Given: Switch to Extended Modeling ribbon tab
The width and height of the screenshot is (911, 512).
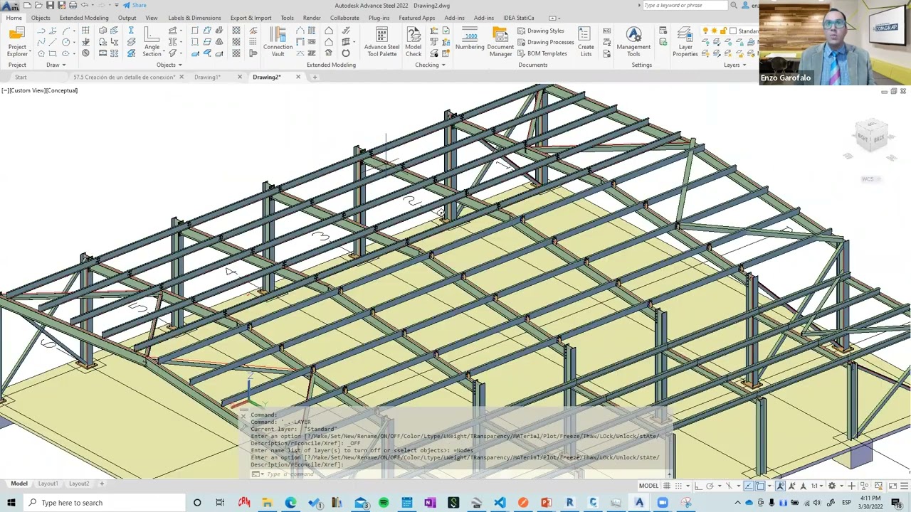Looking at the screenshot, I should coord(84,18).
